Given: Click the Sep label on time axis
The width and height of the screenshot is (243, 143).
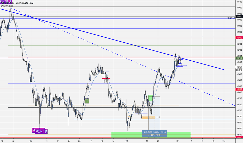Looking at the screenshot, I should click(79, 141).
